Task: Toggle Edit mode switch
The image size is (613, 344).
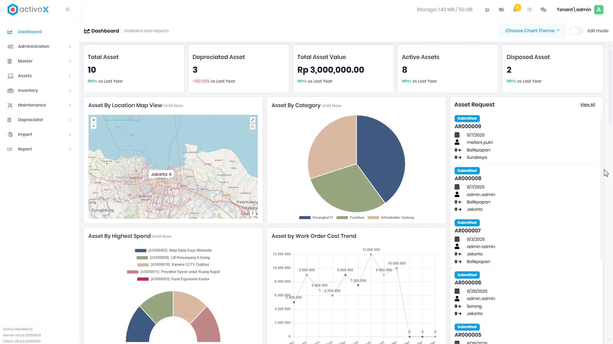Action: pos(576,31)
